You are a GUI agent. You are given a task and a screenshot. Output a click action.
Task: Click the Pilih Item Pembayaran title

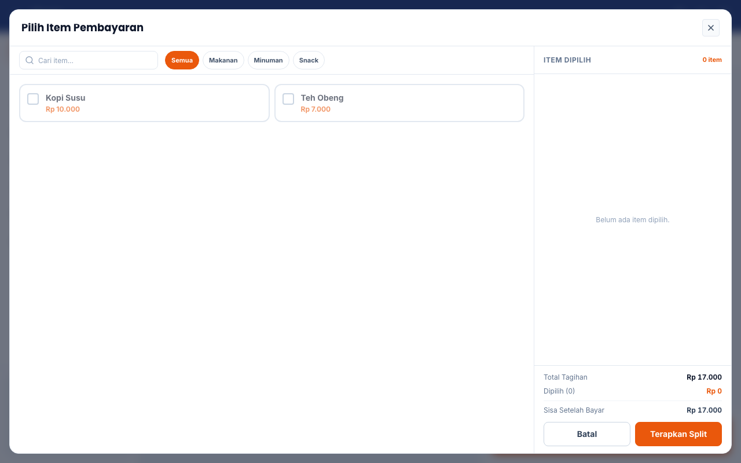point(82,28)
